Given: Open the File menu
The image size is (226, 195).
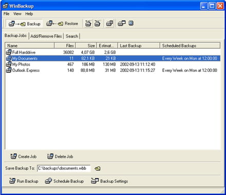Looking at the screenshot, I should pyautogui.click(x=6, y=14).
